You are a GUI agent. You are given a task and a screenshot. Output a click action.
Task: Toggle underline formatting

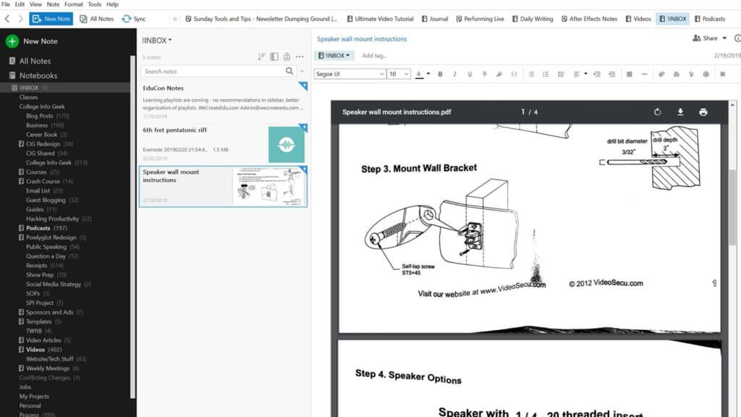(469, 75)
